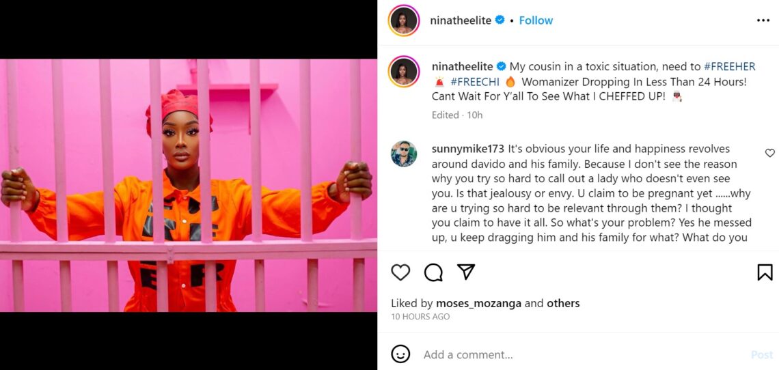Open sunnymike173's profile avatar
Viewport: 779px width, 370px height.
point(404,154)
